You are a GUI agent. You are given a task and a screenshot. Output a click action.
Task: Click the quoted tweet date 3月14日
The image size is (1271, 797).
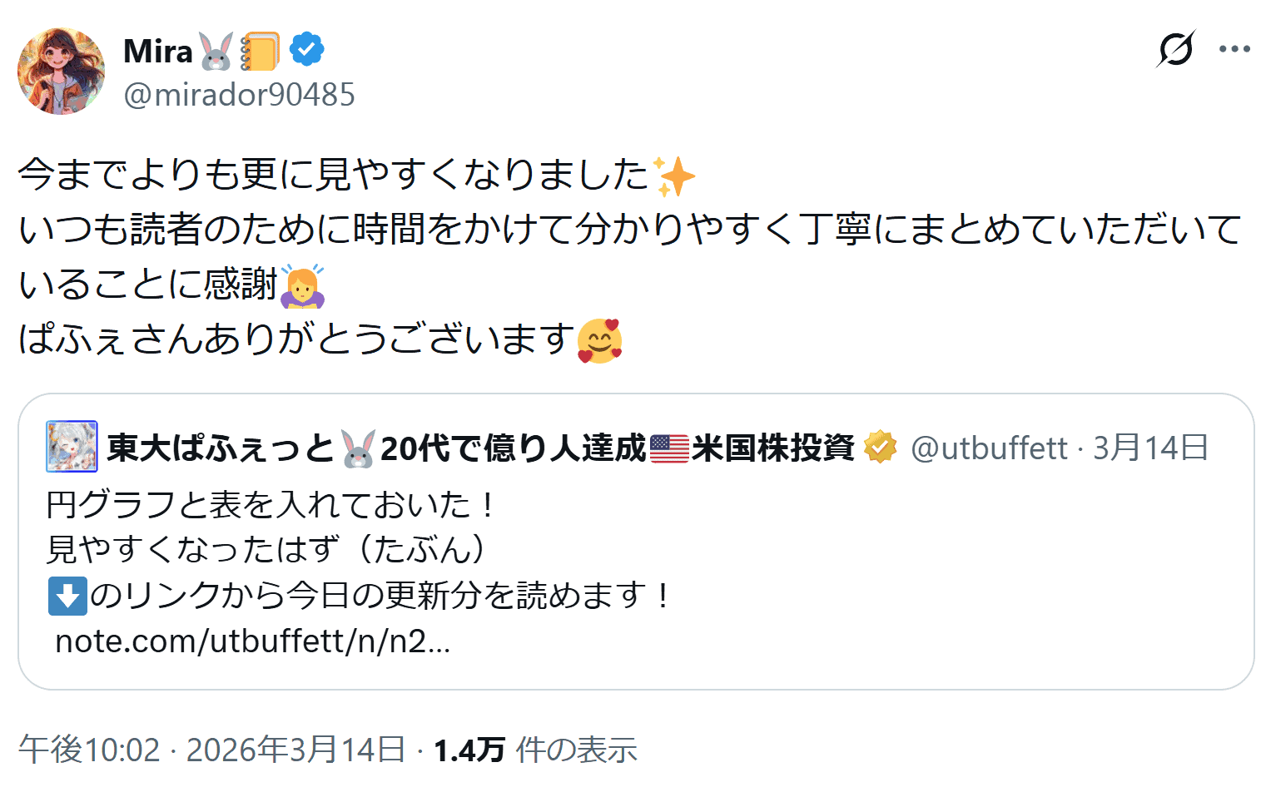pyautogui.click(x=1150, y=448)
